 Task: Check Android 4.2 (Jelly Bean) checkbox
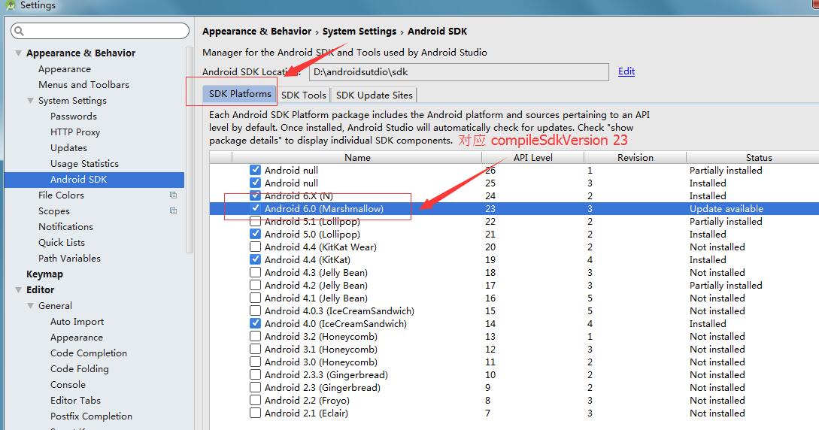coord(255,285)
